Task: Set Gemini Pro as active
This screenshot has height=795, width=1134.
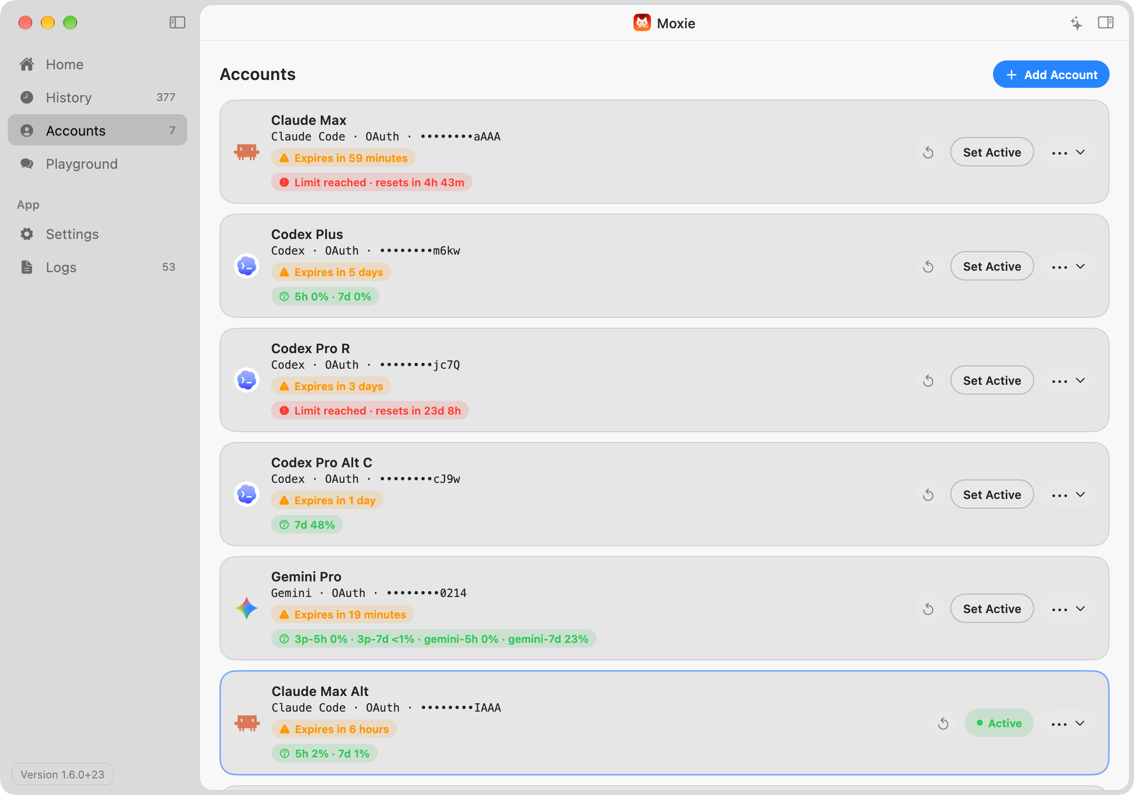Action: pyautogui.click(x=992, y=609)
